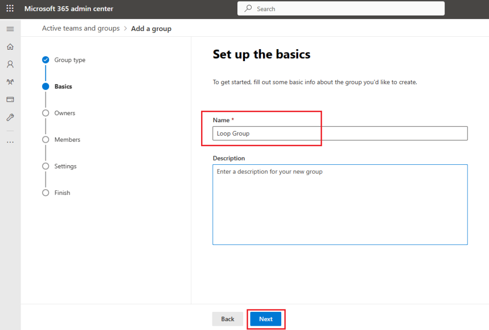The width and height of the screenshot is (489, 330).
Task: Open the Teams & groups section
Action: pyautogui.click(x=10, y=82)
